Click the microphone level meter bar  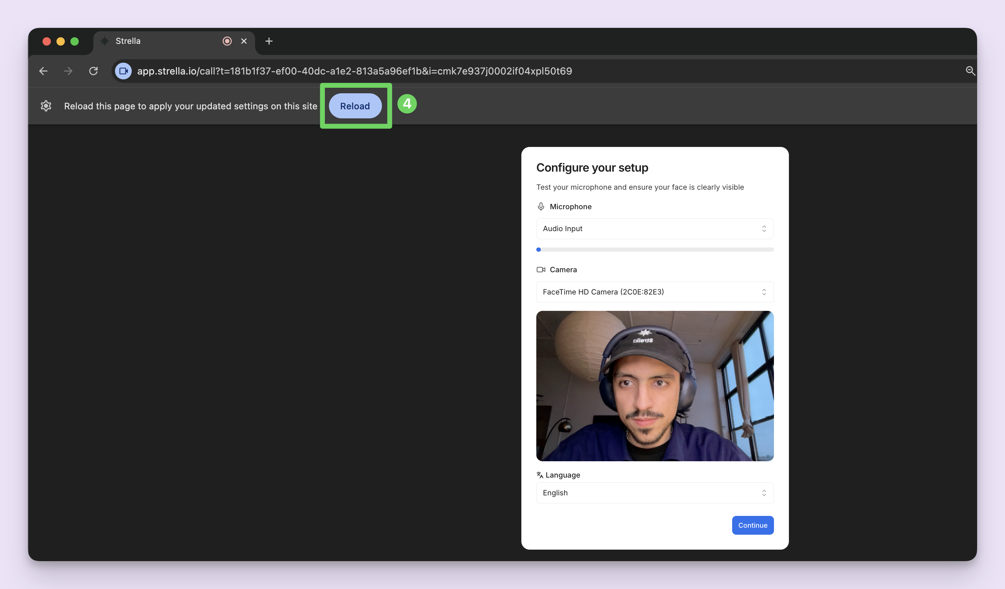pos(654,250)
